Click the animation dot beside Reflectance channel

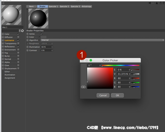click(x=3, y=46)
